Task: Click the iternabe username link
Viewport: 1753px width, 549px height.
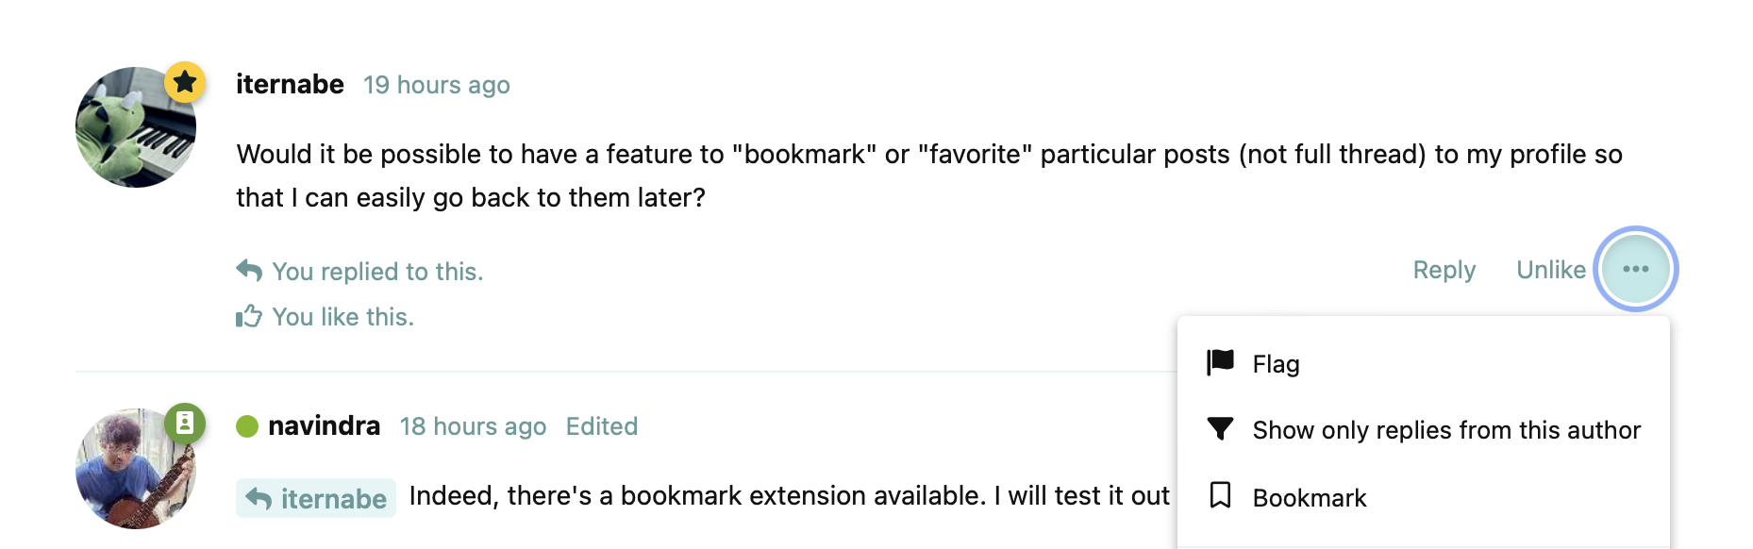Action: [x=290, y=85]
